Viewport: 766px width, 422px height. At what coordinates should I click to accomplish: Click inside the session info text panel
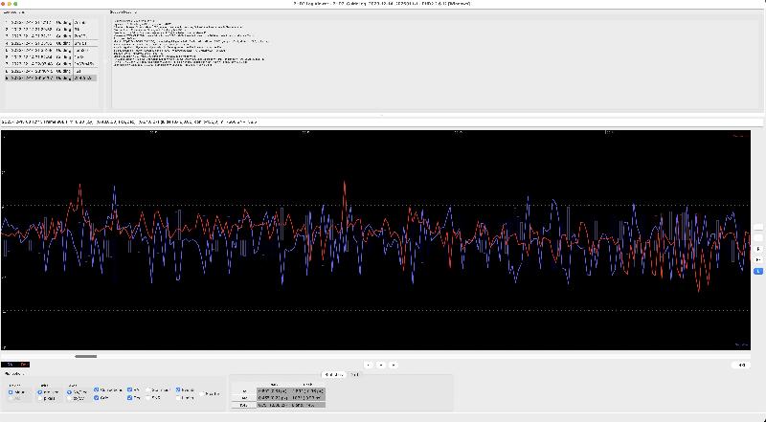pos(435,61)
